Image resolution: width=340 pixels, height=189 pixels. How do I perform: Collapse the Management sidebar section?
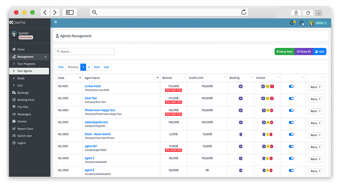pyautogui.click(x=29, y=57)
